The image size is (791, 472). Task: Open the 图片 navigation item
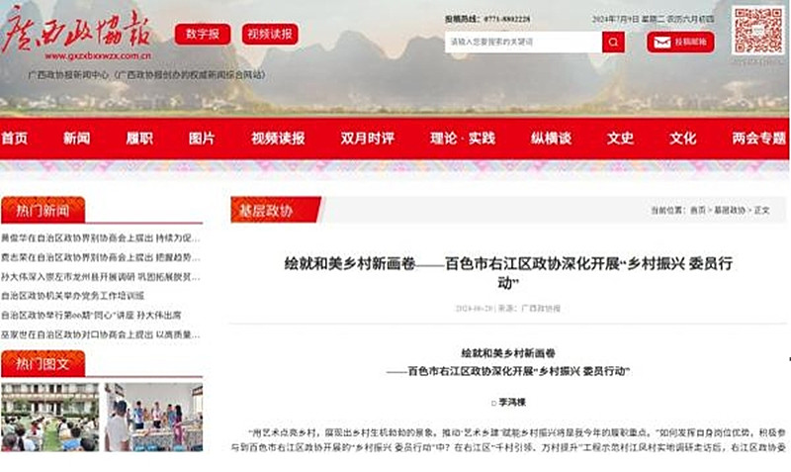(202, 138)
